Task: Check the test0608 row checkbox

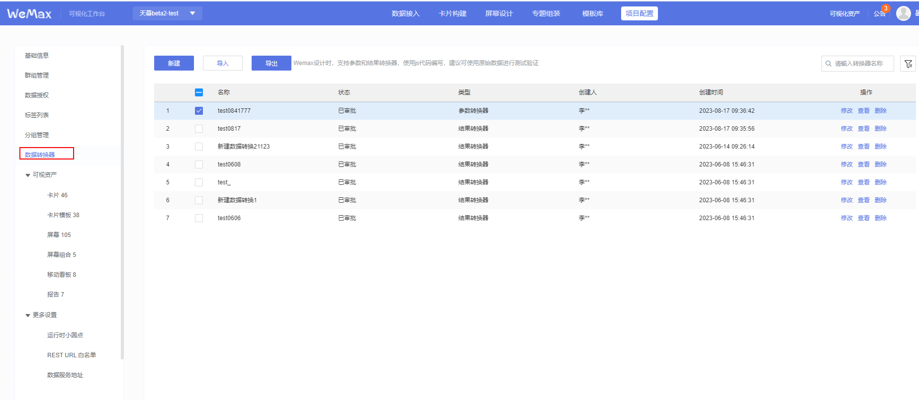Action: click(199, 164)
